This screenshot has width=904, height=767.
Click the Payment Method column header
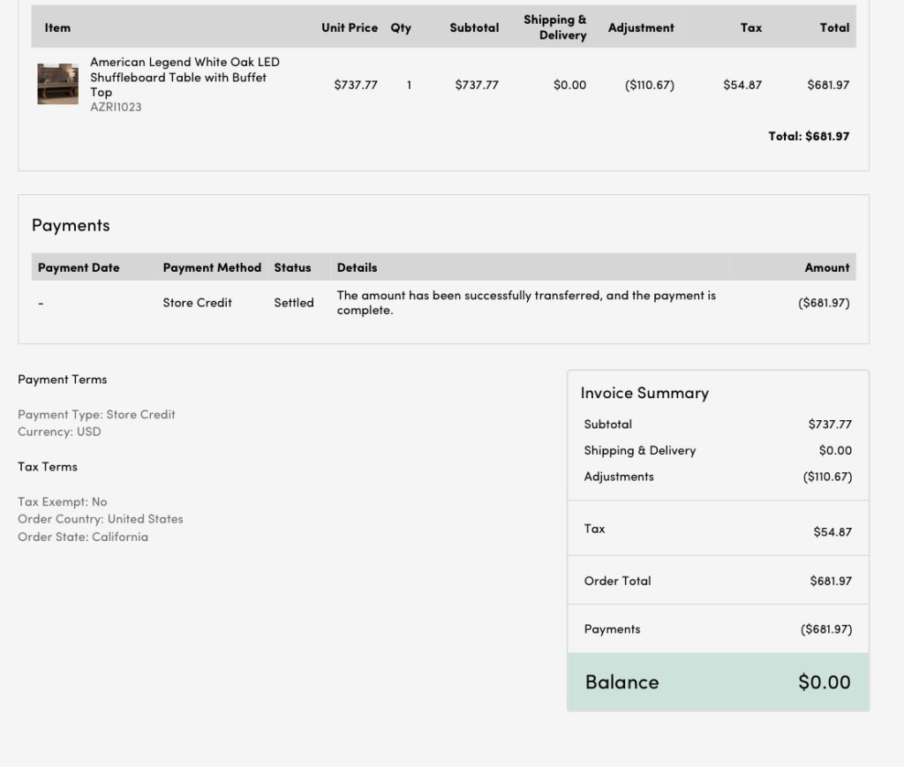point(212,267)
